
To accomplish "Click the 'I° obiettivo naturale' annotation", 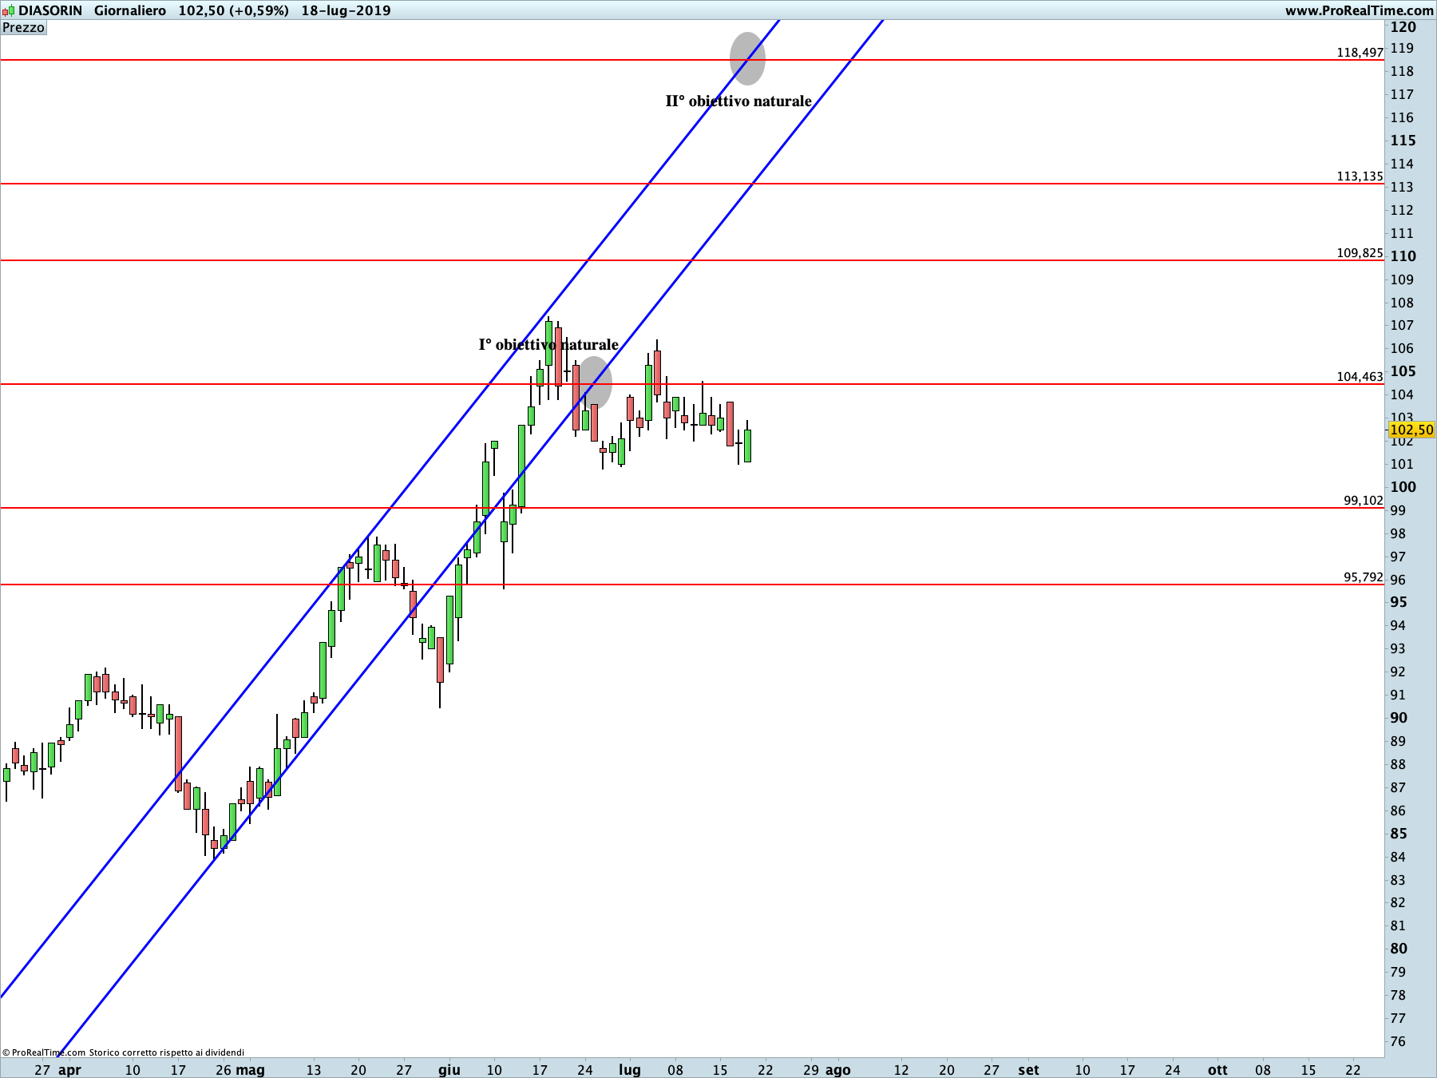I will pyautogui.click(x=548, y=345).
